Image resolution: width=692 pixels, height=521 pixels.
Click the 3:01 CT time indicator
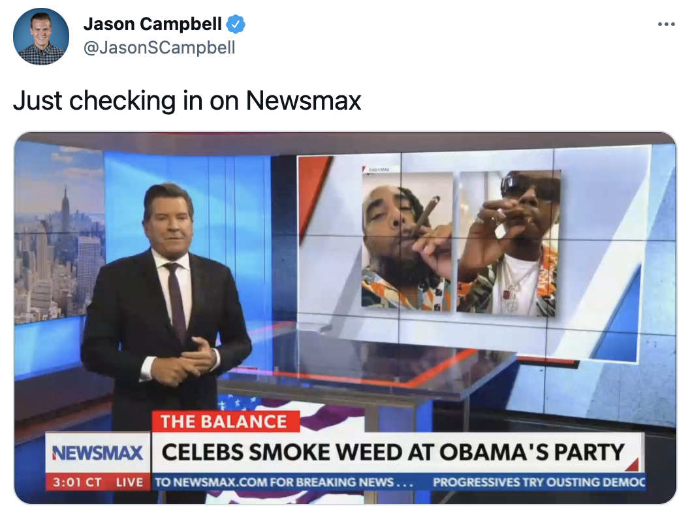point(77,482)
